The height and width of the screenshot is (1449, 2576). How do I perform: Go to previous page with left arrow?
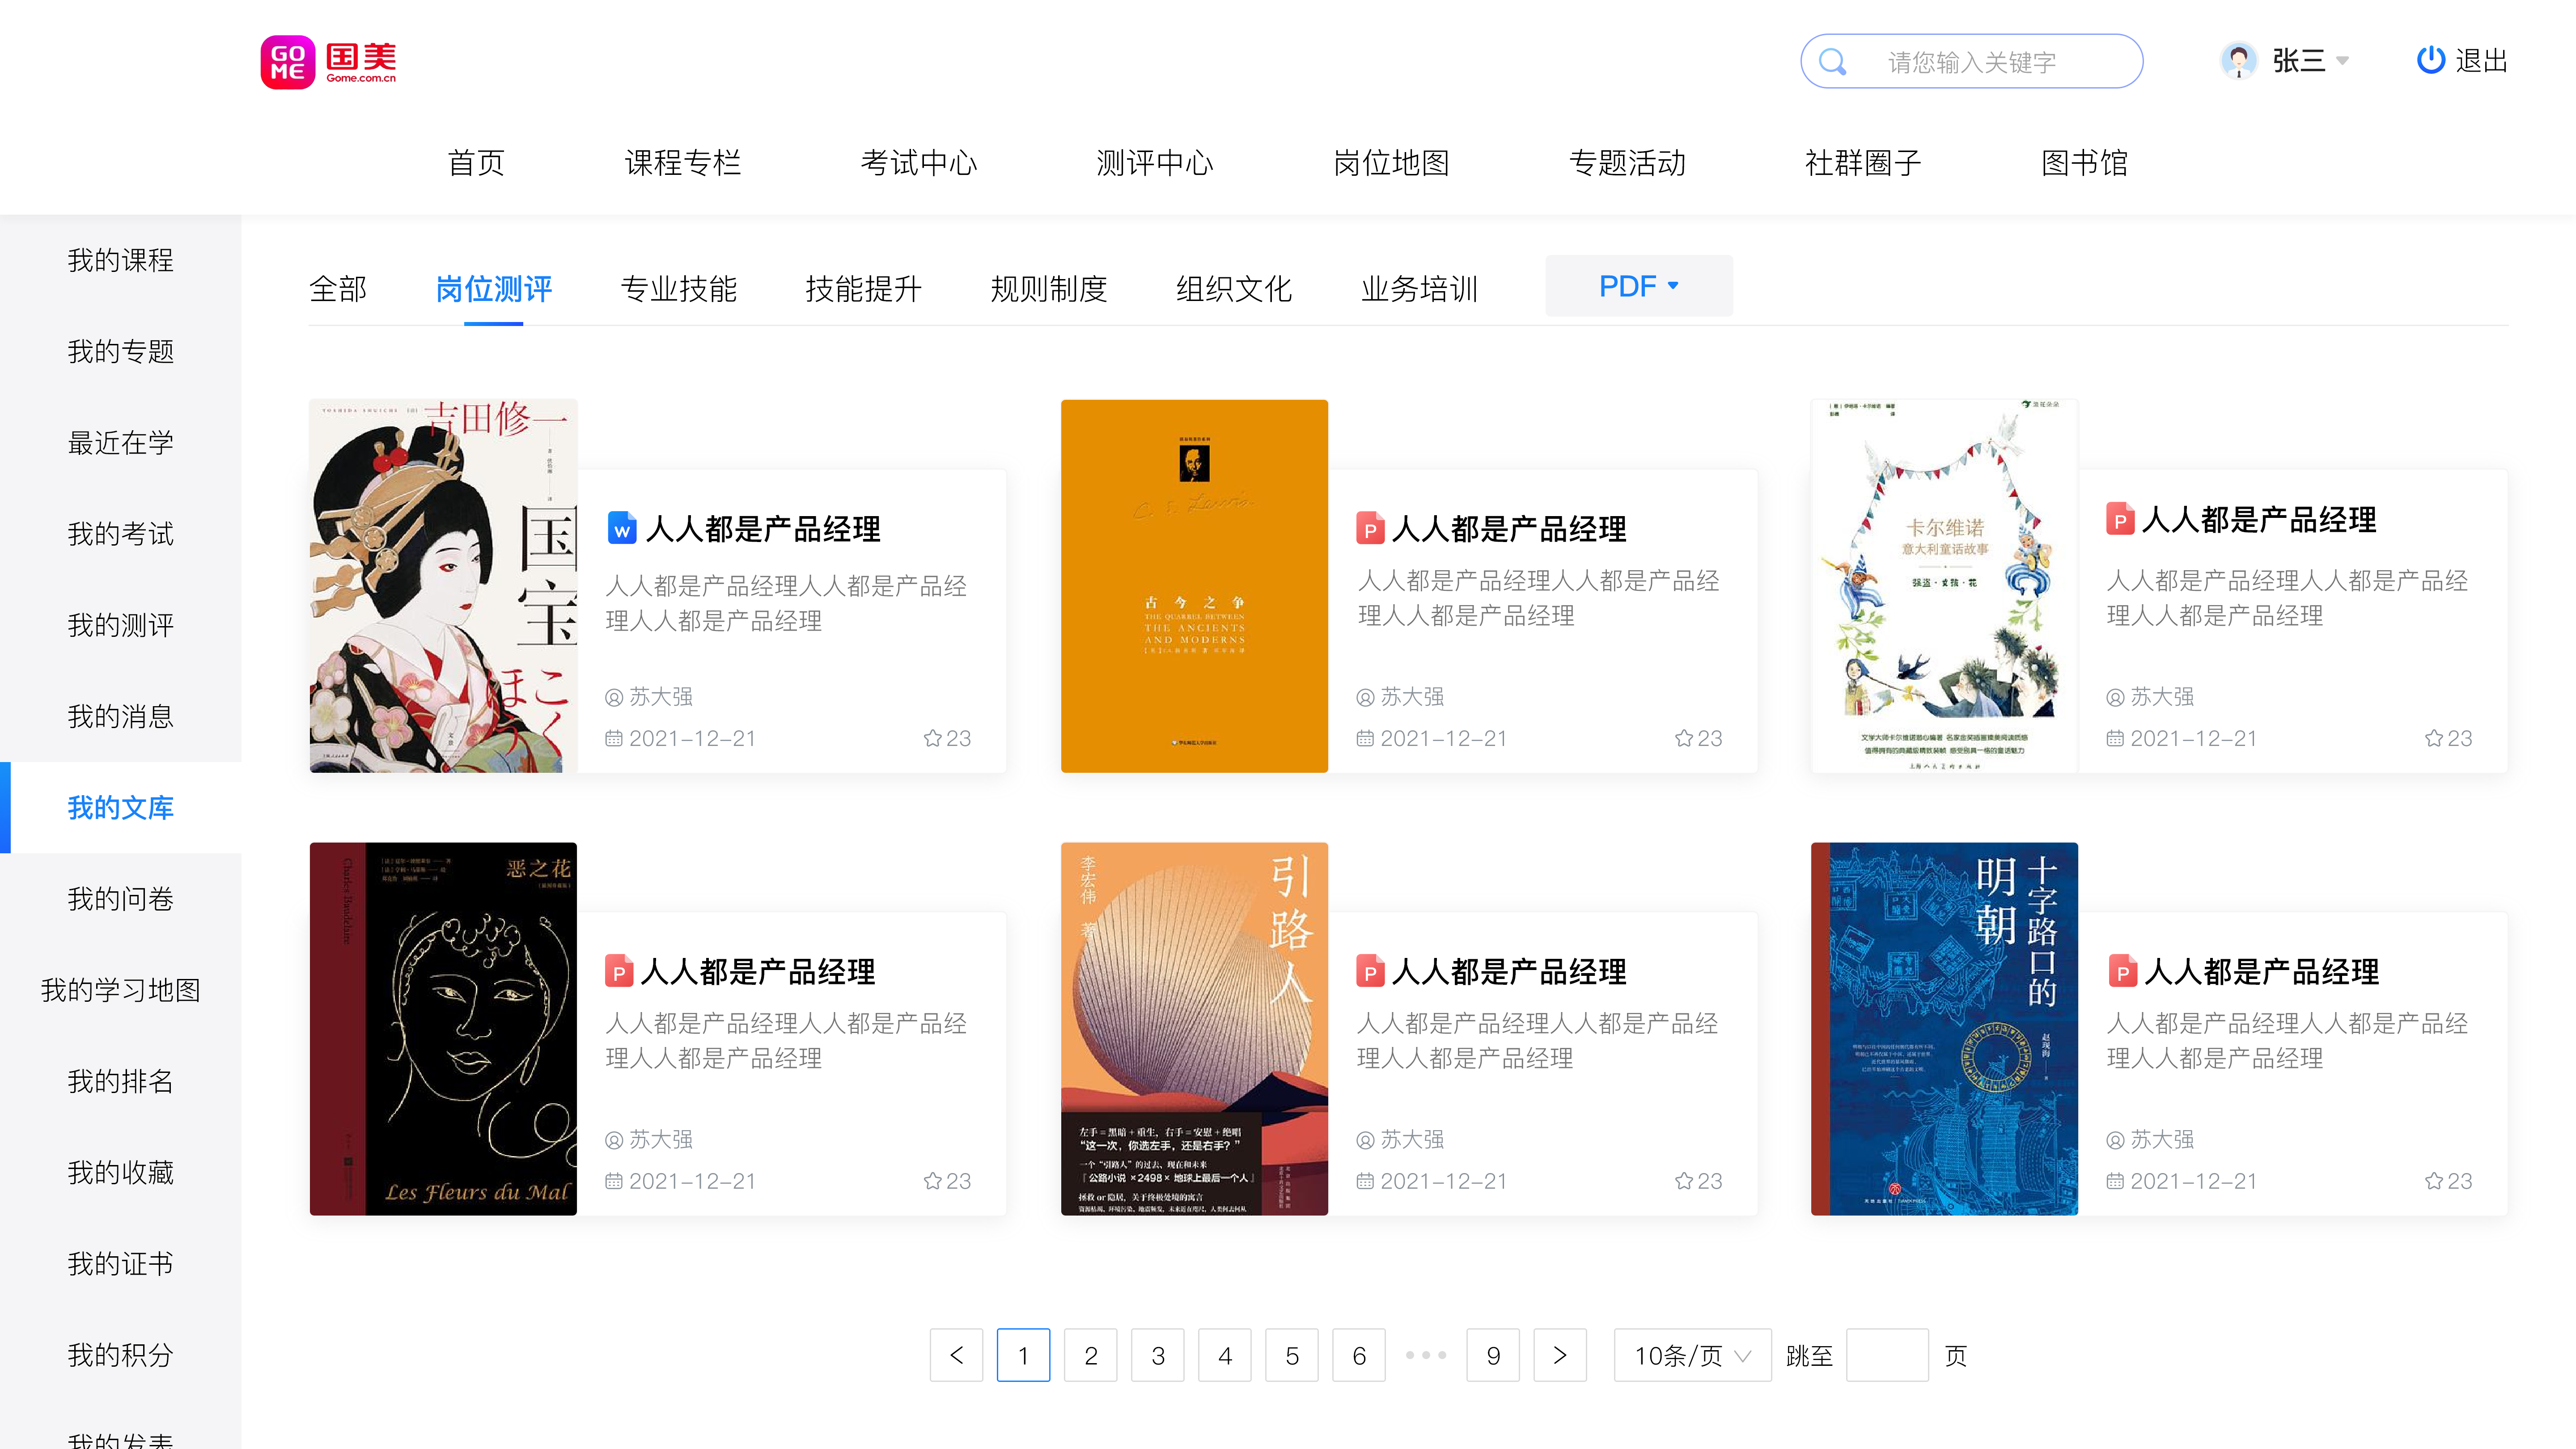956,1355
